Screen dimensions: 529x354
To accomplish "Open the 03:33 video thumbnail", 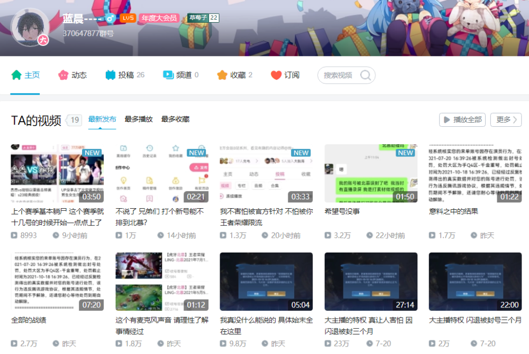I will [266, 173].
